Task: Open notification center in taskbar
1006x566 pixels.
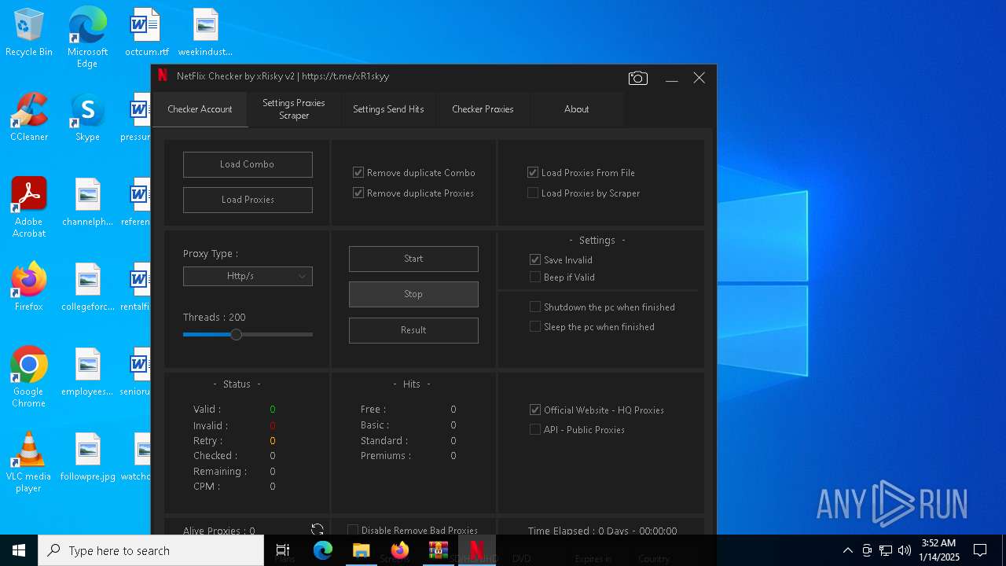Action: 980,550
